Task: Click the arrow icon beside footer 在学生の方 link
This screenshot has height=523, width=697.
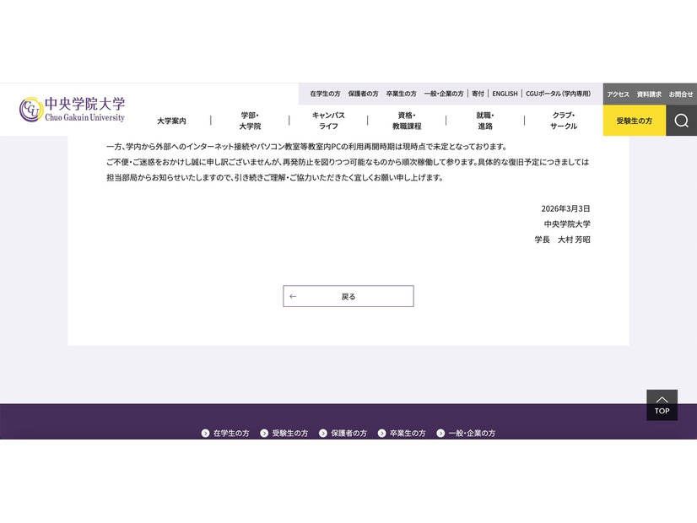Action: [x=205, y=433]
